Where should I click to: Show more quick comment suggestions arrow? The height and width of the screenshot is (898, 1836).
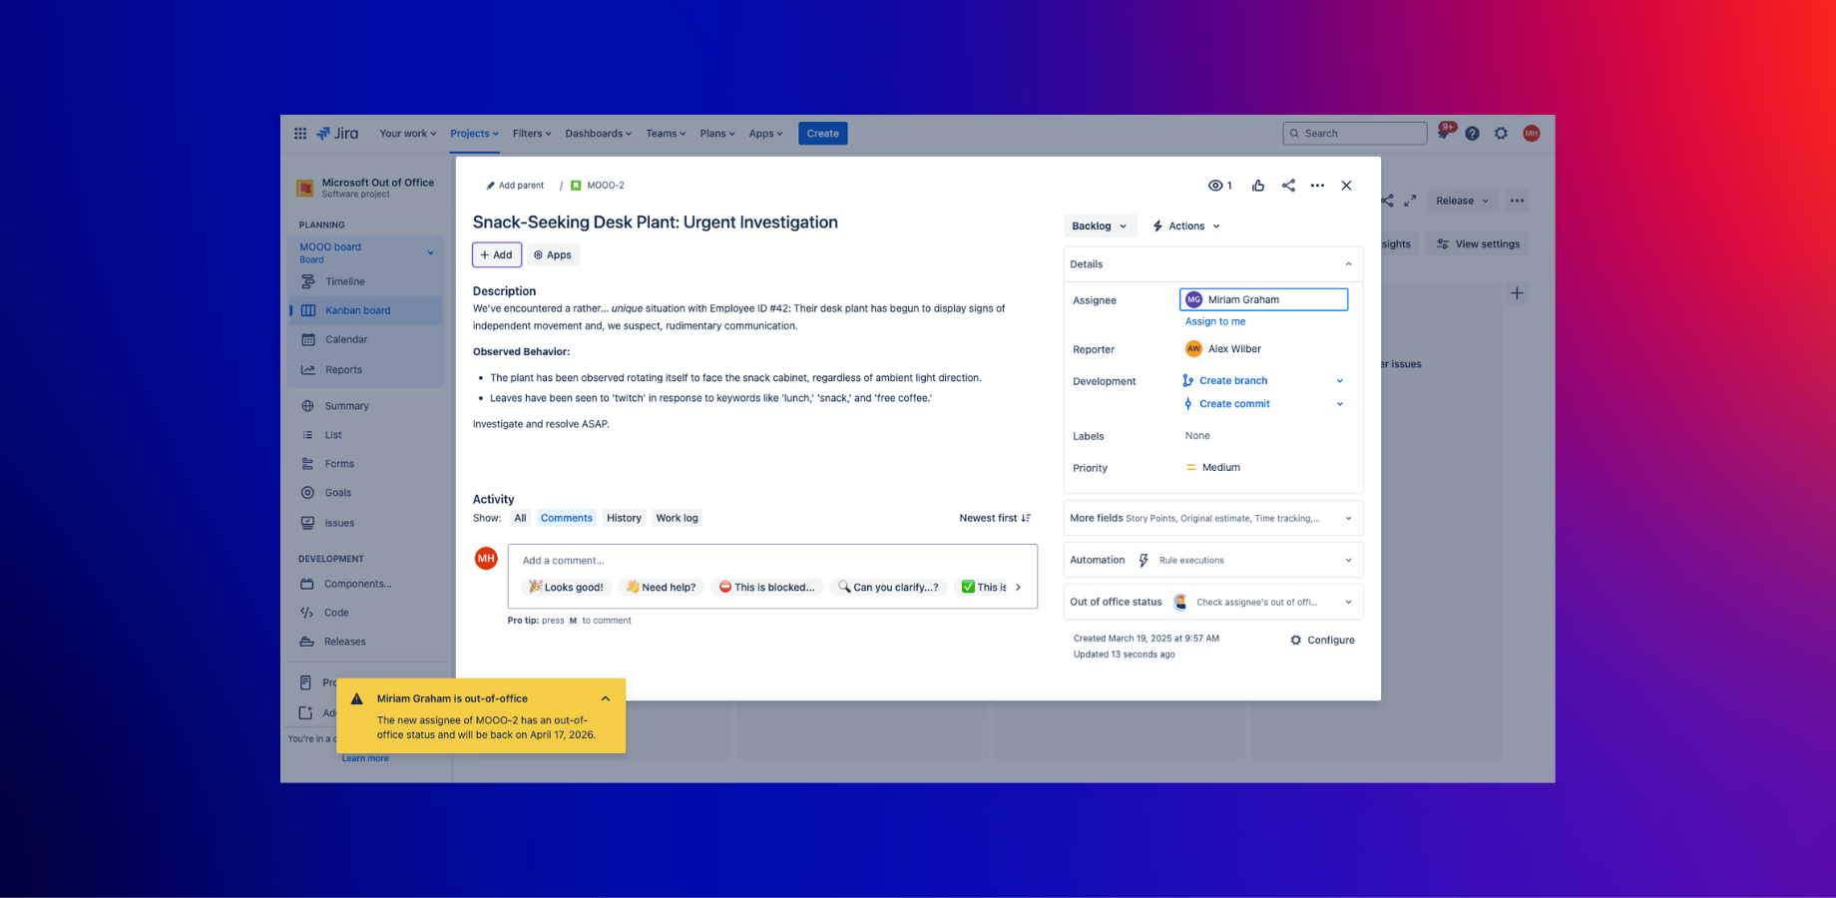tap(1018, 588)
